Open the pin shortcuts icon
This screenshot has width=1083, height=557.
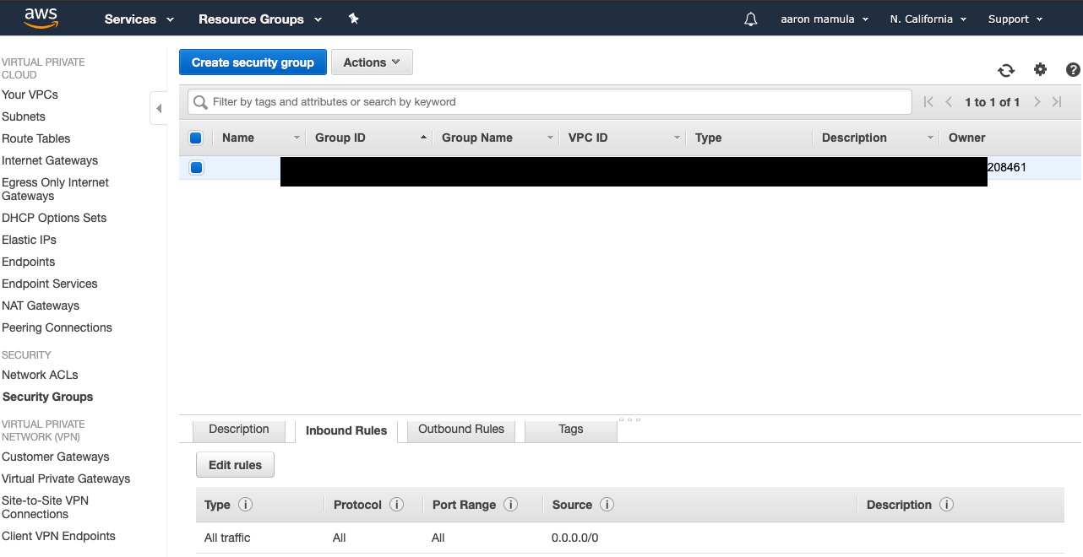(353, 19)
